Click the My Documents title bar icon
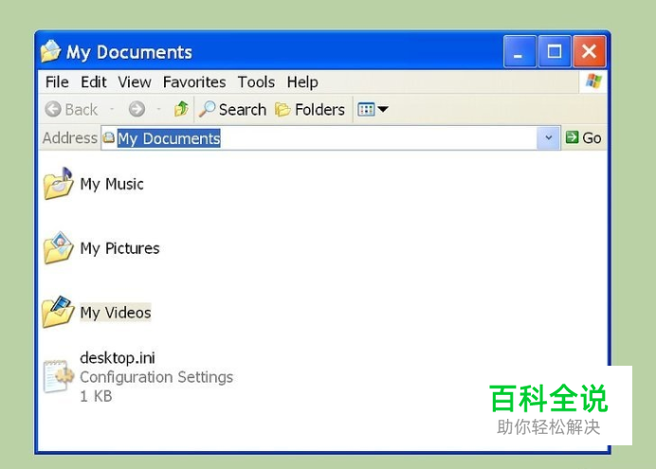The width and height of the screenshot is (656, 469). tap(50, 51)
